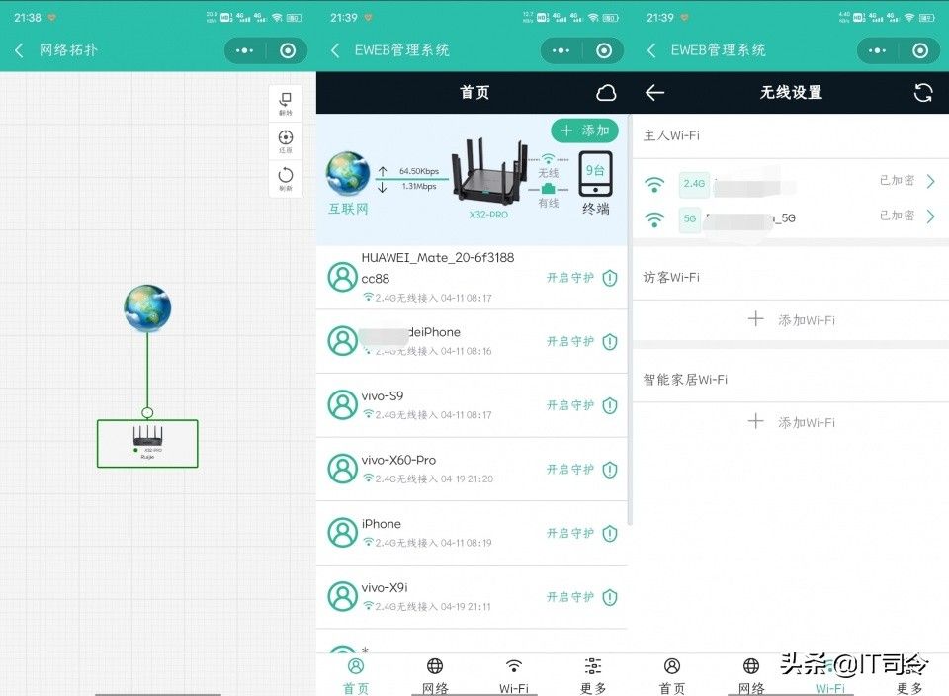Select the cc88 device label
The image size is (949, 696).
click(376, 279)
